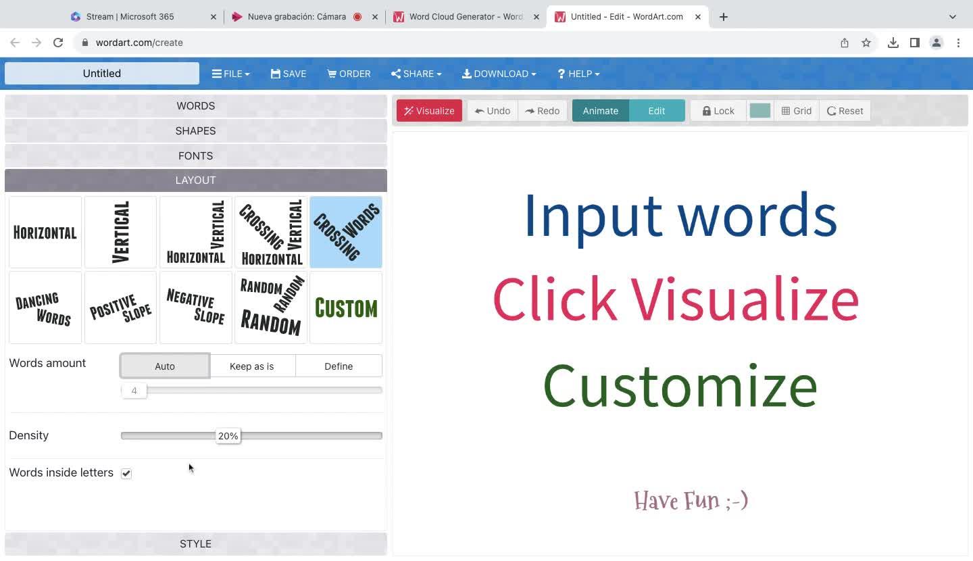Edit the Untitled title field
This screenshot has height=561, width=973.
[x=102, y=74]
